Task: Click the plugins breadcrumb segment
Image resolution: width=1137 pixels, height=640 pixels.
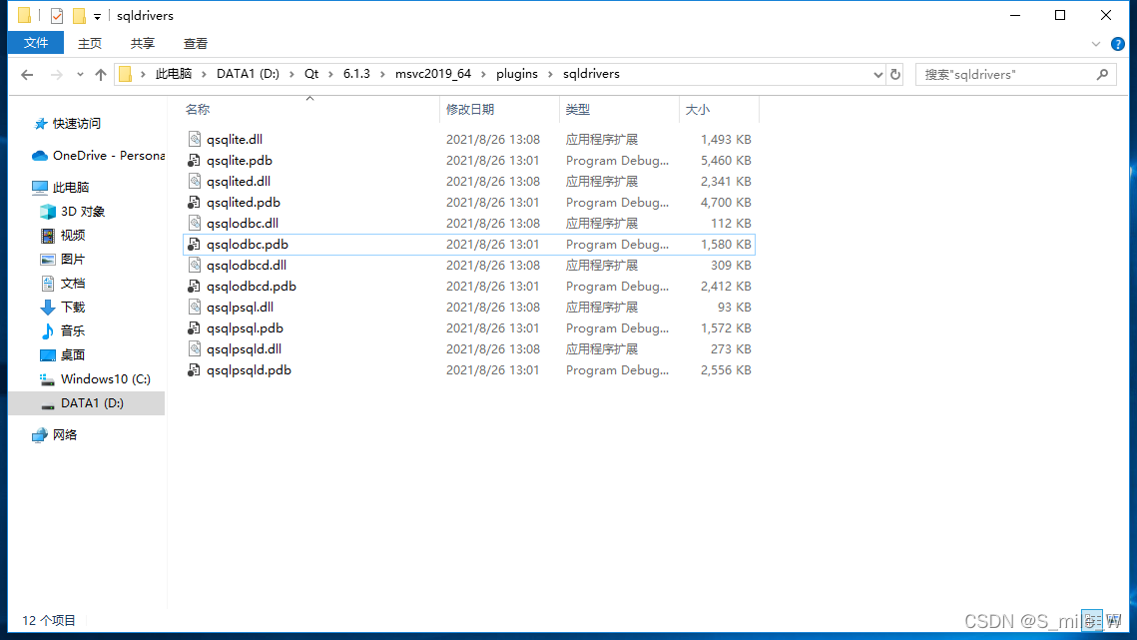Action: coord(517,74)
